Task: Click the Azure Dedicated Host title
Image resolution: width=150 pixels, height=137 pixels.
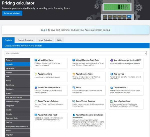Action: (47, 115)
